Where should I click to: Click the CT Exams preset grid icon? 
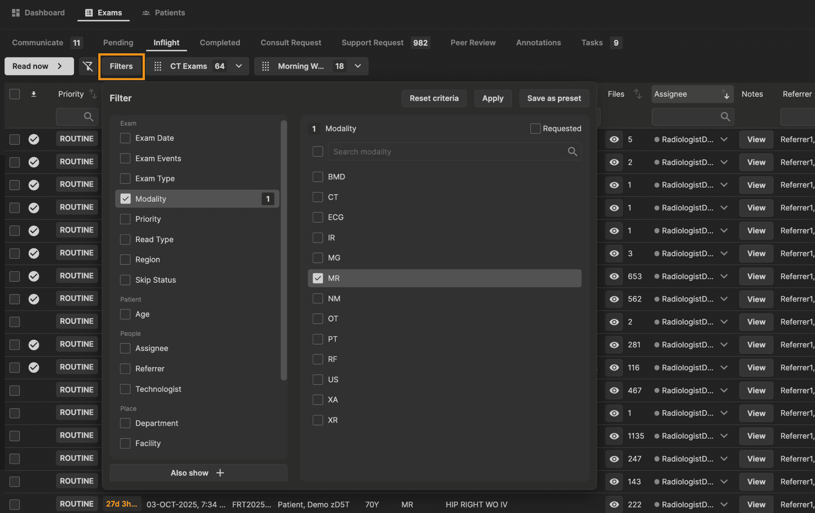tap(158, 66)
